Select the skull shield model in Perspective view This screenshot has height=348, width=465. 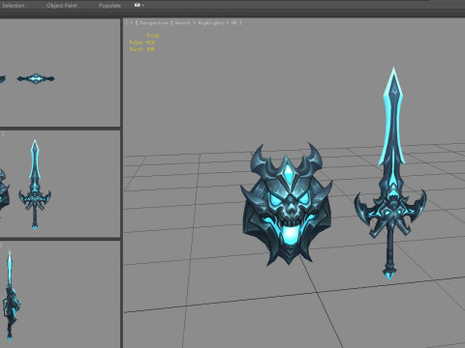click(x=287, y=206)
